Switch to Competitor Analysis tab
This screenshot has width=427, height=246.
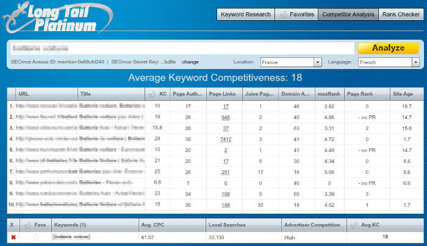click(348, 15)
